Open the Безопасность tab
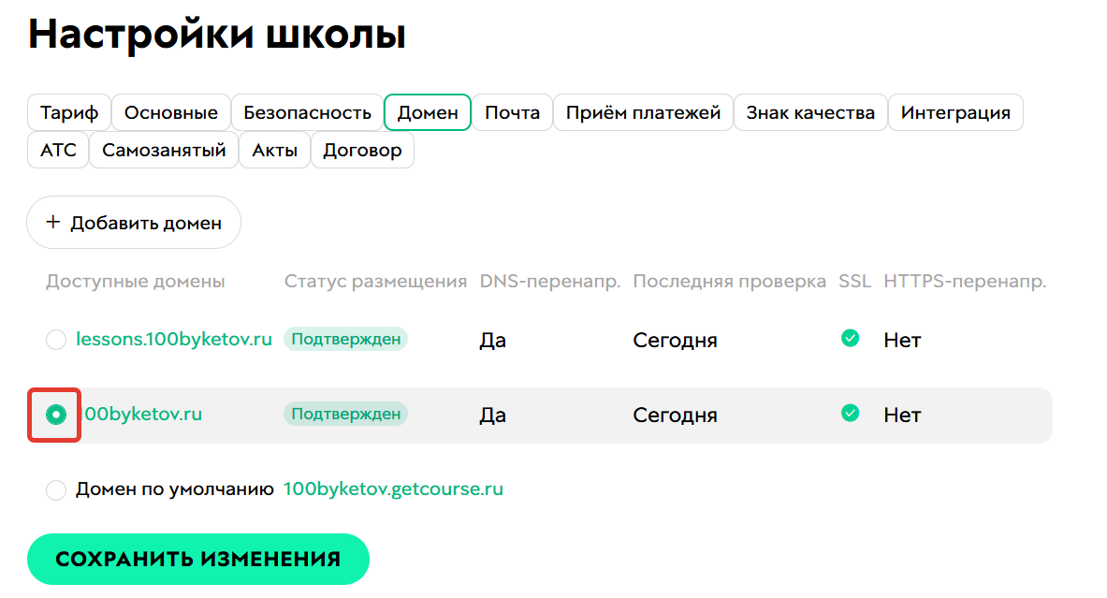This screenshot has height=598, width=1107. pyautogui.click(x=307, y=112)
